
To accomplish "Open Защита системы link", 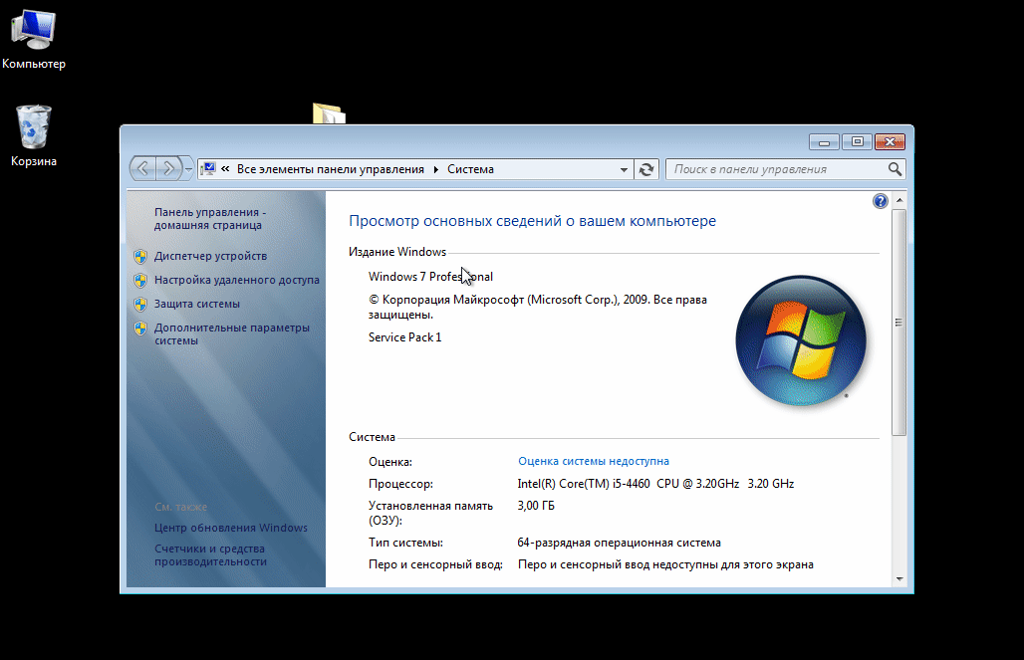I will (196, 304).
